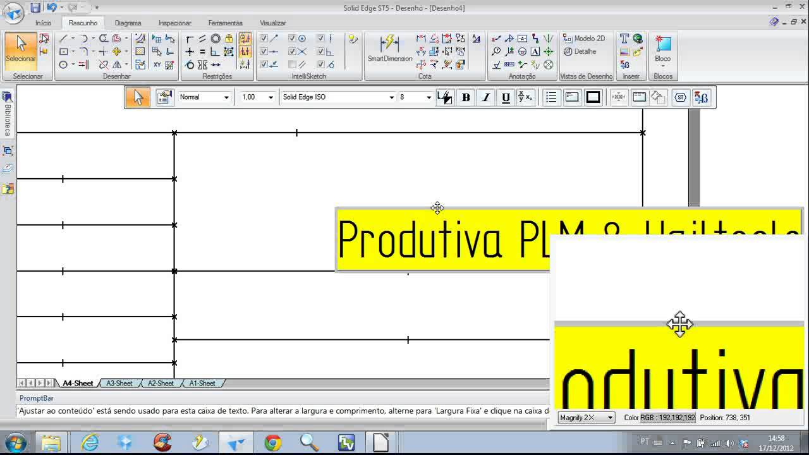Viewport: 809px width, 455px height.
Task: Select the Line drawing tool
Action: click(x=63, y=39)
